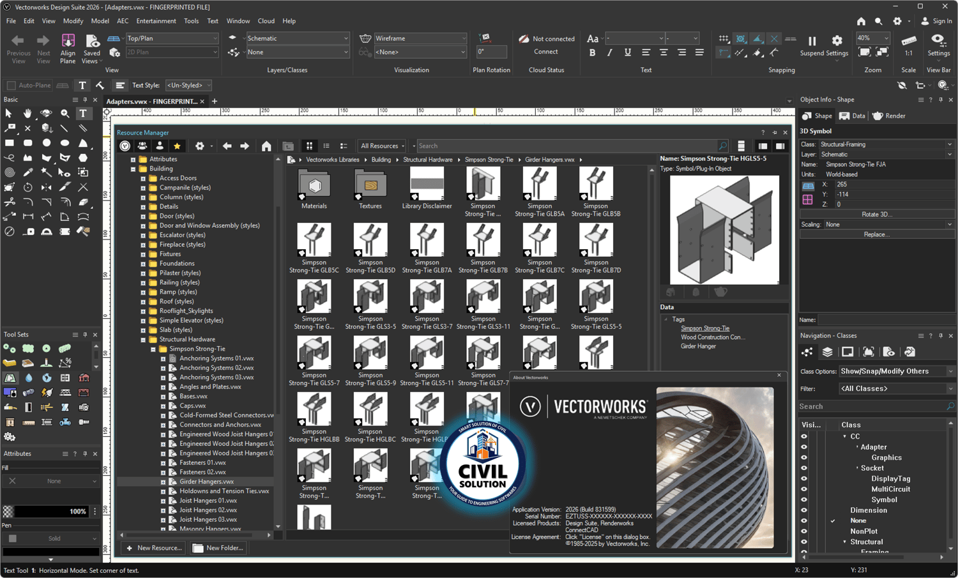
Task: Click the fill opacity 100% slider
Action: coord(51,512)
